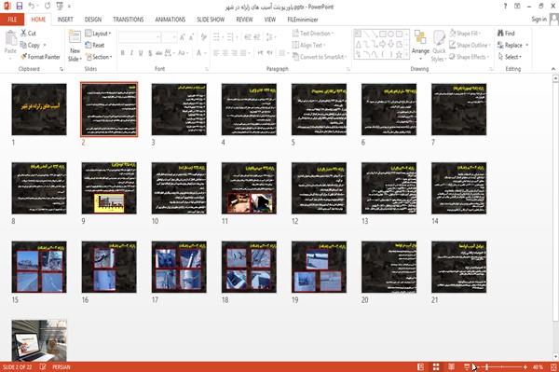Screen dimensions: 559x372
Task: Open the FILEminimizer tab
Action: (303, 20)
